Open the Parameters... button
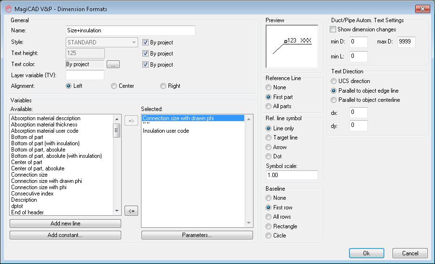This screenshot has width=435, height=264. 197,235
